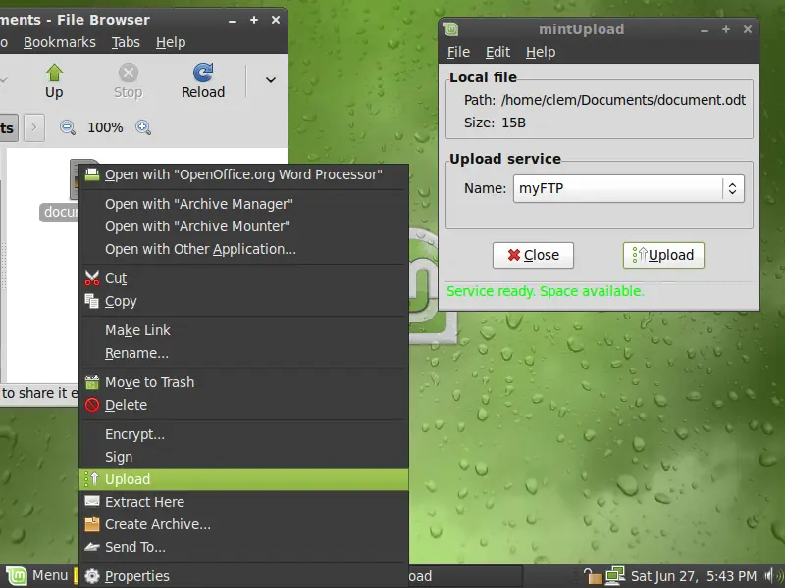Select the document file icon in File Browser

tap(75, 180)
